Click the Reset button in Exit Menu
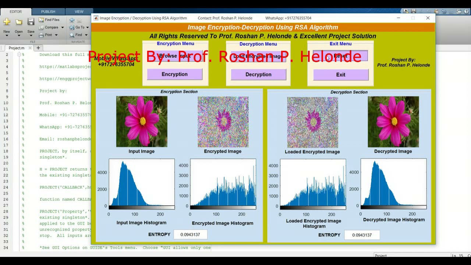Viewport: 471px width, 265px height. 341,56
